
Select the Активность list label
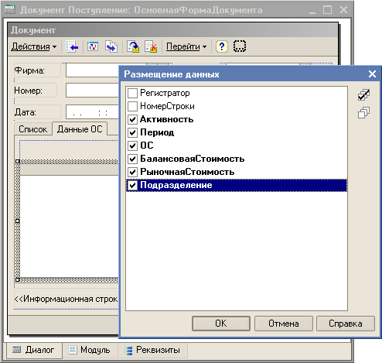[x=167, y=119]
